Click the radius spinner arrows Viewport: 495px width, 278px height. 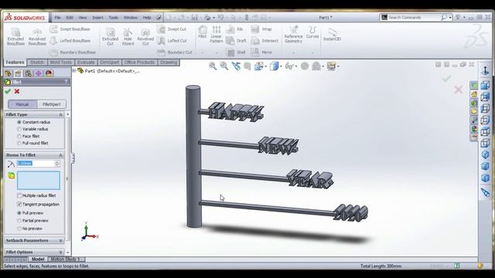[x=57, y=163]
